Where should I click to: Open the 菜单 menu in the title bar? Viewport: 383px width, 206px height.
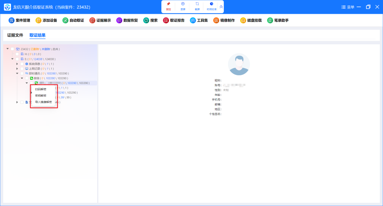348,7
